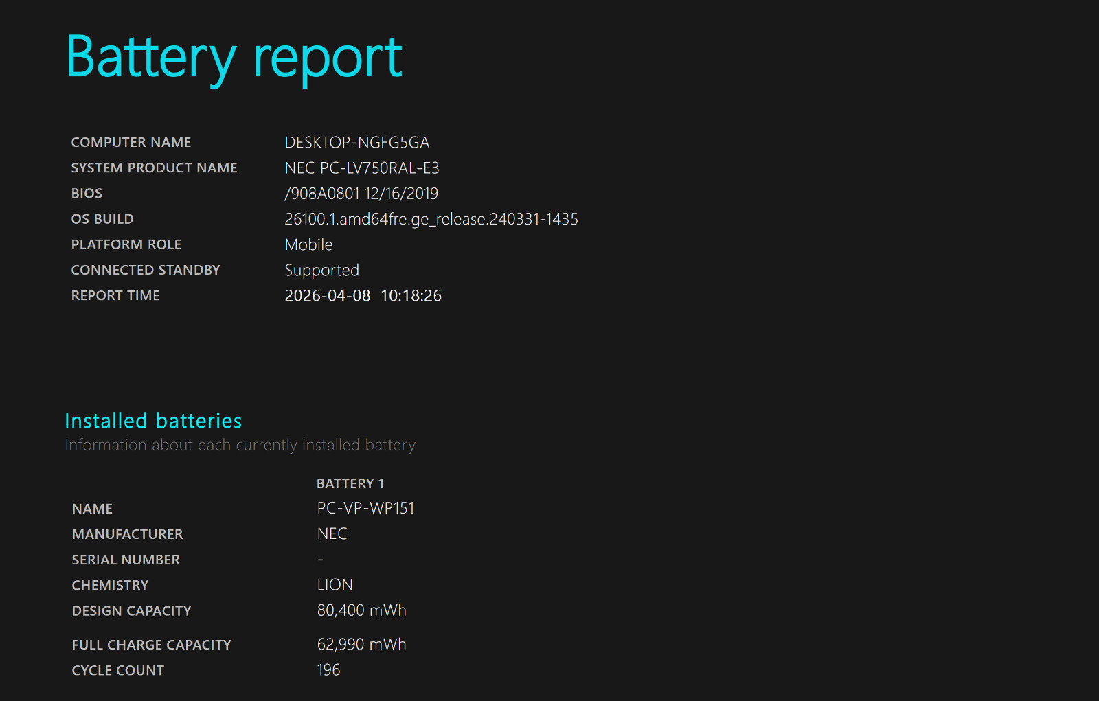Click the Supported standby value

[x=322, y=271]
